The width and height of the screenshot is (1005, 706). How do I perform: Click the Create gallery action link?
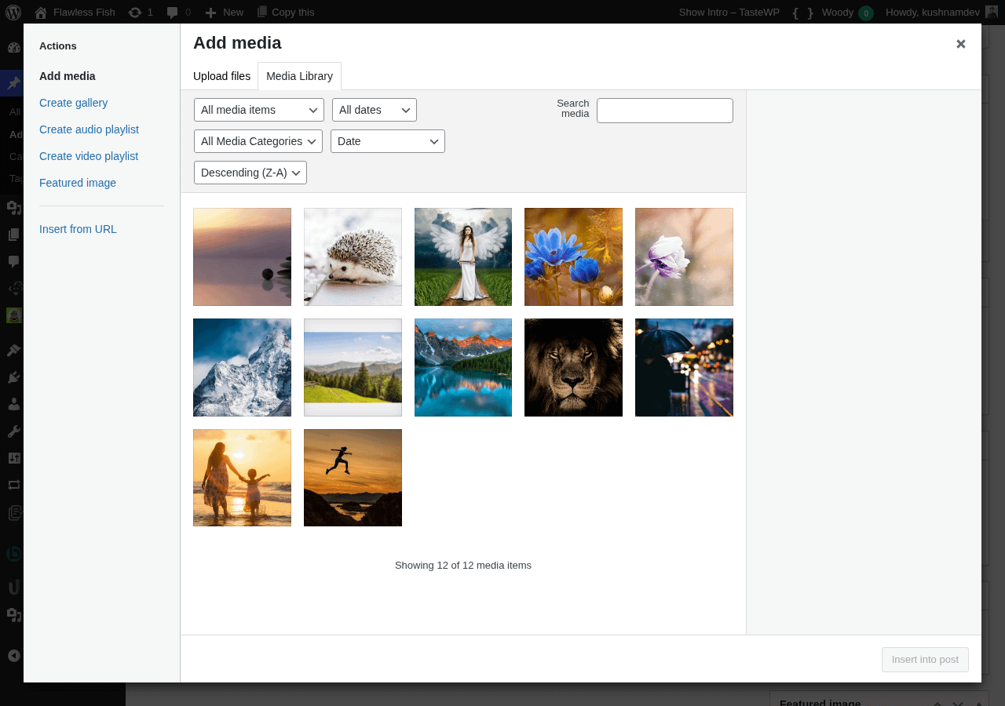click(x=73, y=103)
